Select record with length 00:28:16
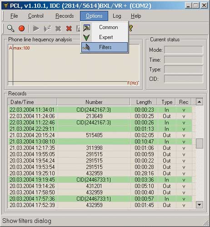210x227 pixels. (100, 173)
